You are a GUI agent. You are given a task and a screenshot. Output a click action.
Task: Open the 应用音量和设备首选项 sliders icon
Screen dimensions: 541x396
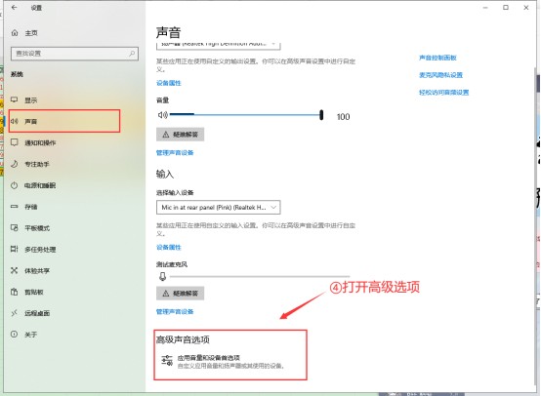click(167, 360)
